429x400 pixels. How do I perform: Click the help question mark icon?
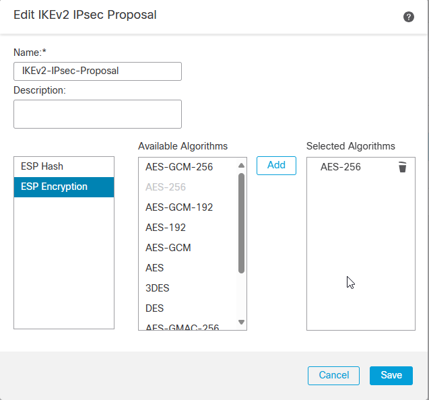point(408,17)
